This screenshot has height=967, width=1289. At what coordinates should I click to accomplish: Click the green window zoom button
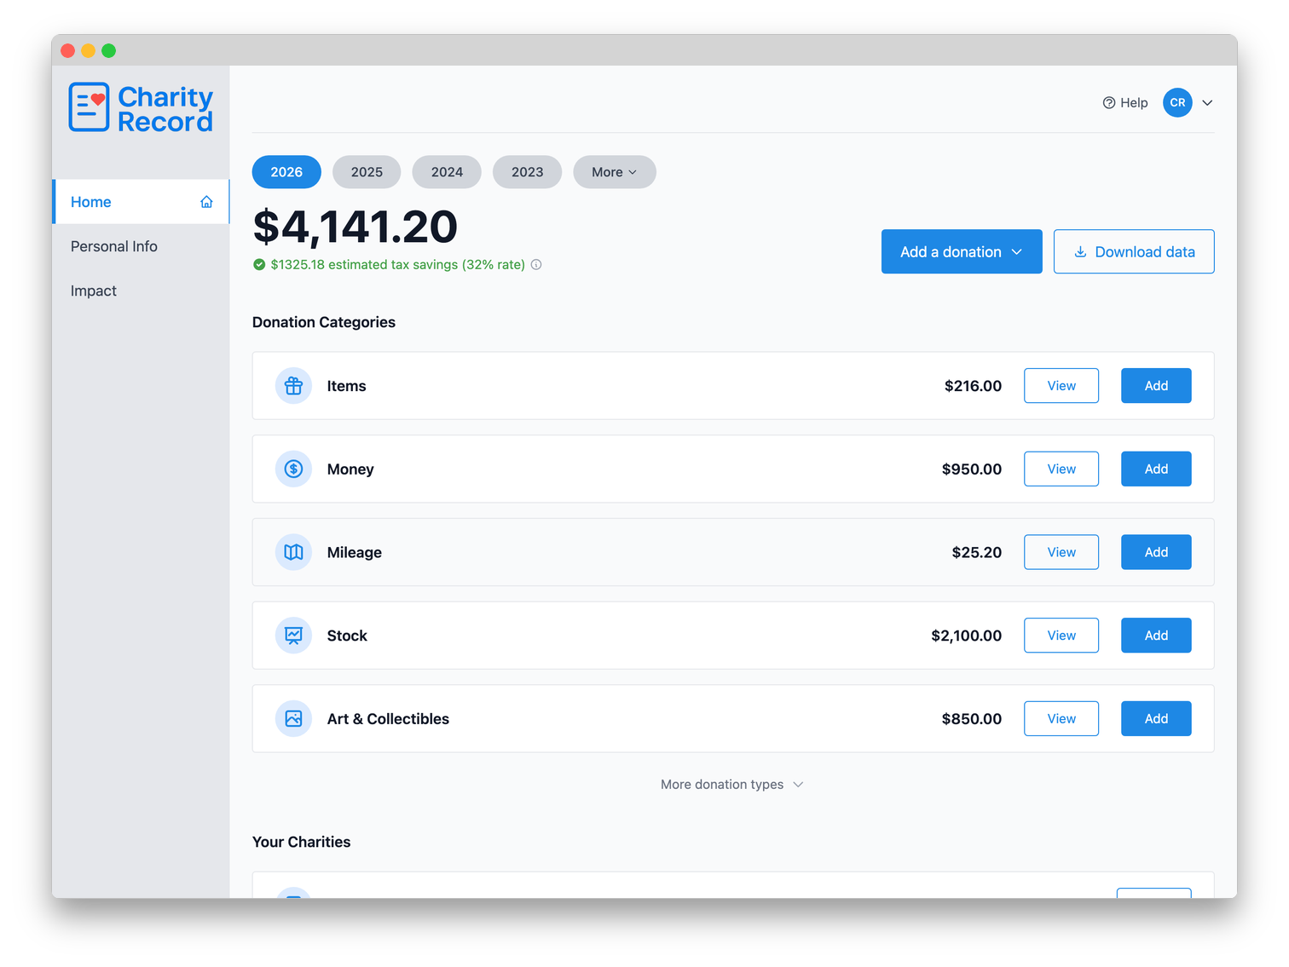coord(108,50)
